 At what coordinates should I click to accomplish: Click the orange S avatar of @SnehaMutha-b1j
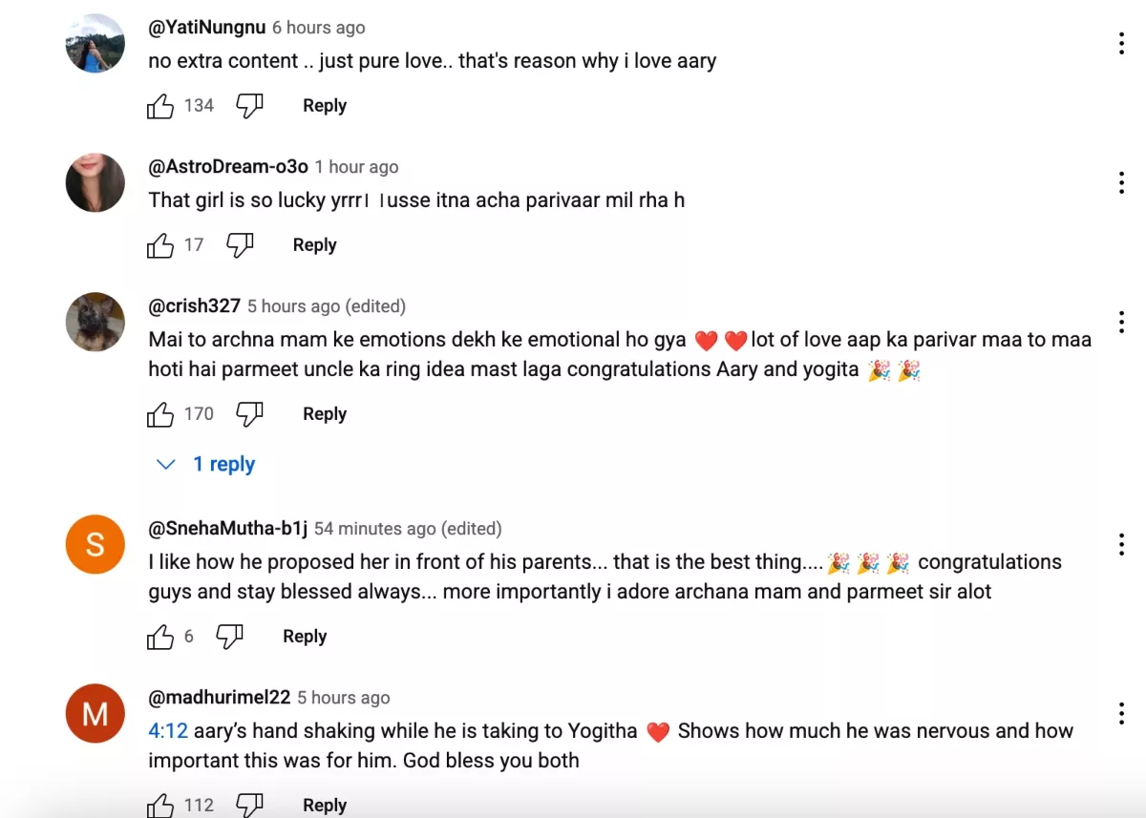tap(95, 544)
